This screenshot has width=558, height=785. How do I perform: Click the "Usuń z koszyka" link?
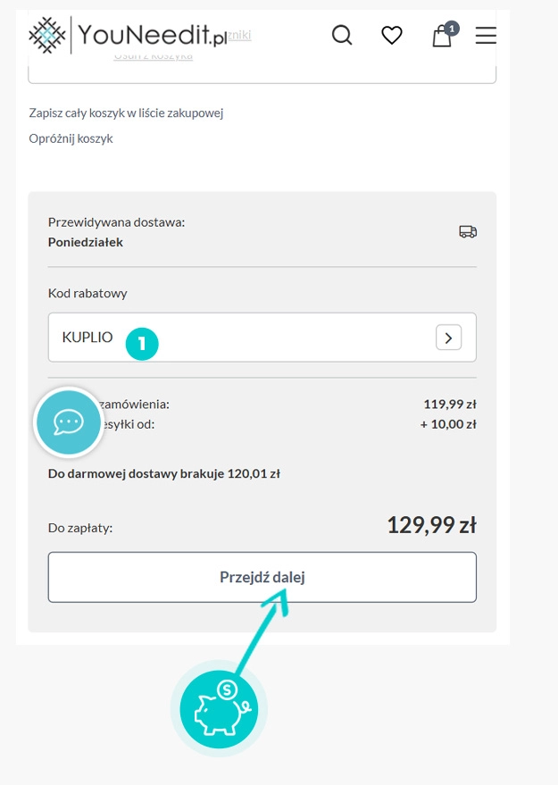(x=153, y=56)
